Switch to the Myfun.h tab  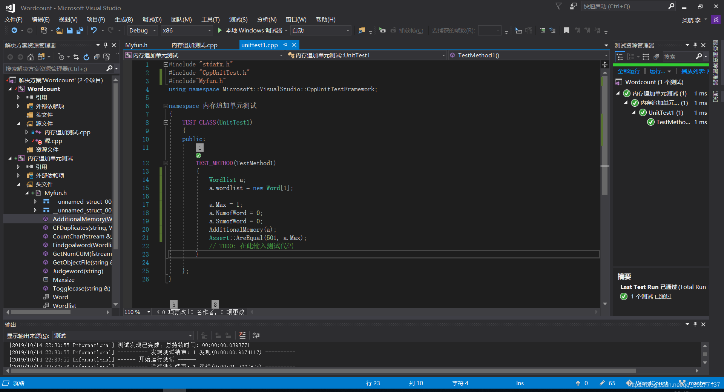pyautogui.click(x=137, y=45)
